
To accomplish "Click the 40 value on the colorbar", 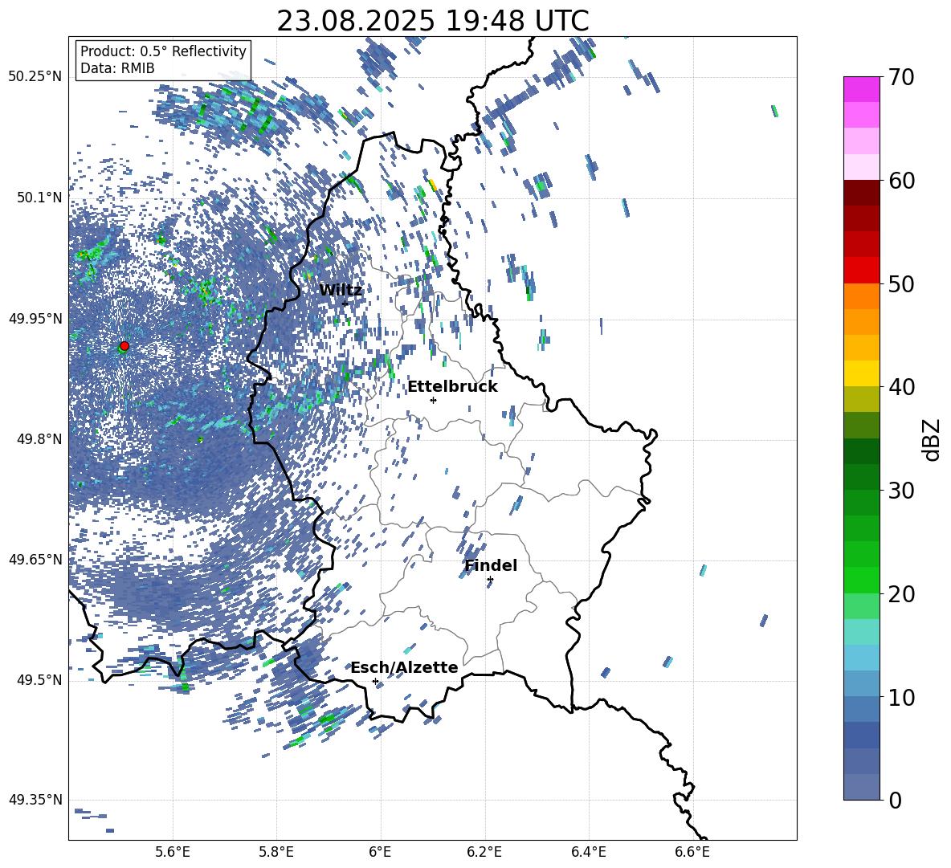I will (x=901, y=387).
